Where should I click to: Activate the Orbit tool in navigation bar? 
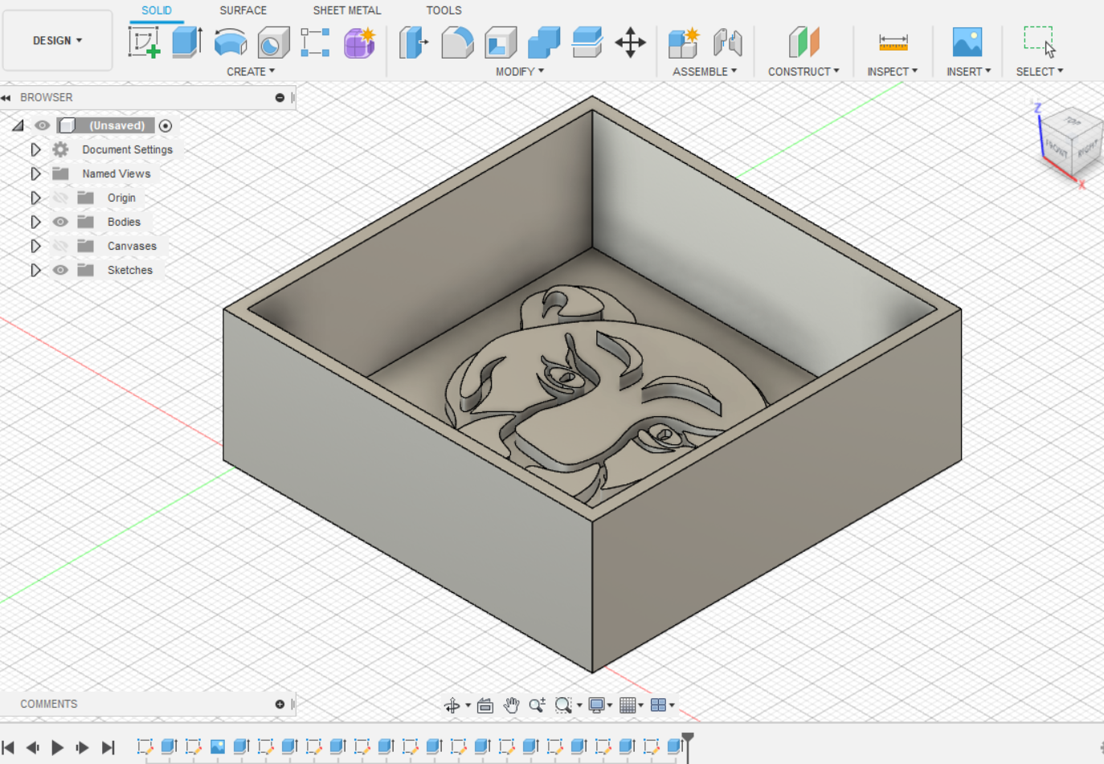click(452, 705)
